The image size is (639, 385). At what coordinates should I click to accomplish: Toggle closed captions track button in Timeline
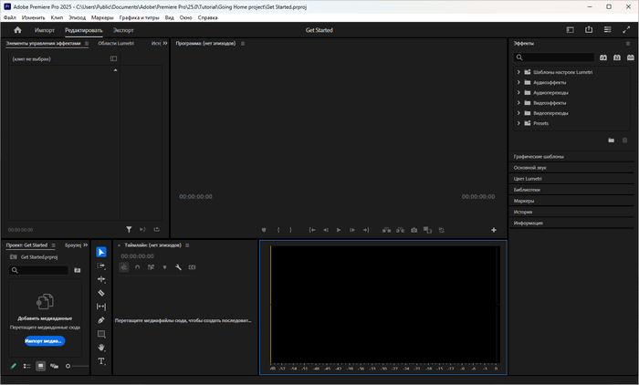(x=192, y=267)
